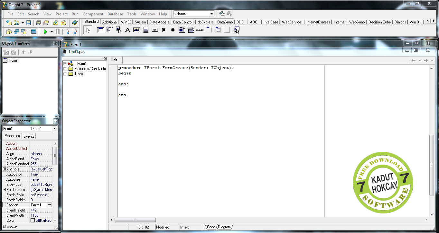Select Form1 in the Object TreeView
Viewport: 439px width, 233px height.
(x=14, y=60)
